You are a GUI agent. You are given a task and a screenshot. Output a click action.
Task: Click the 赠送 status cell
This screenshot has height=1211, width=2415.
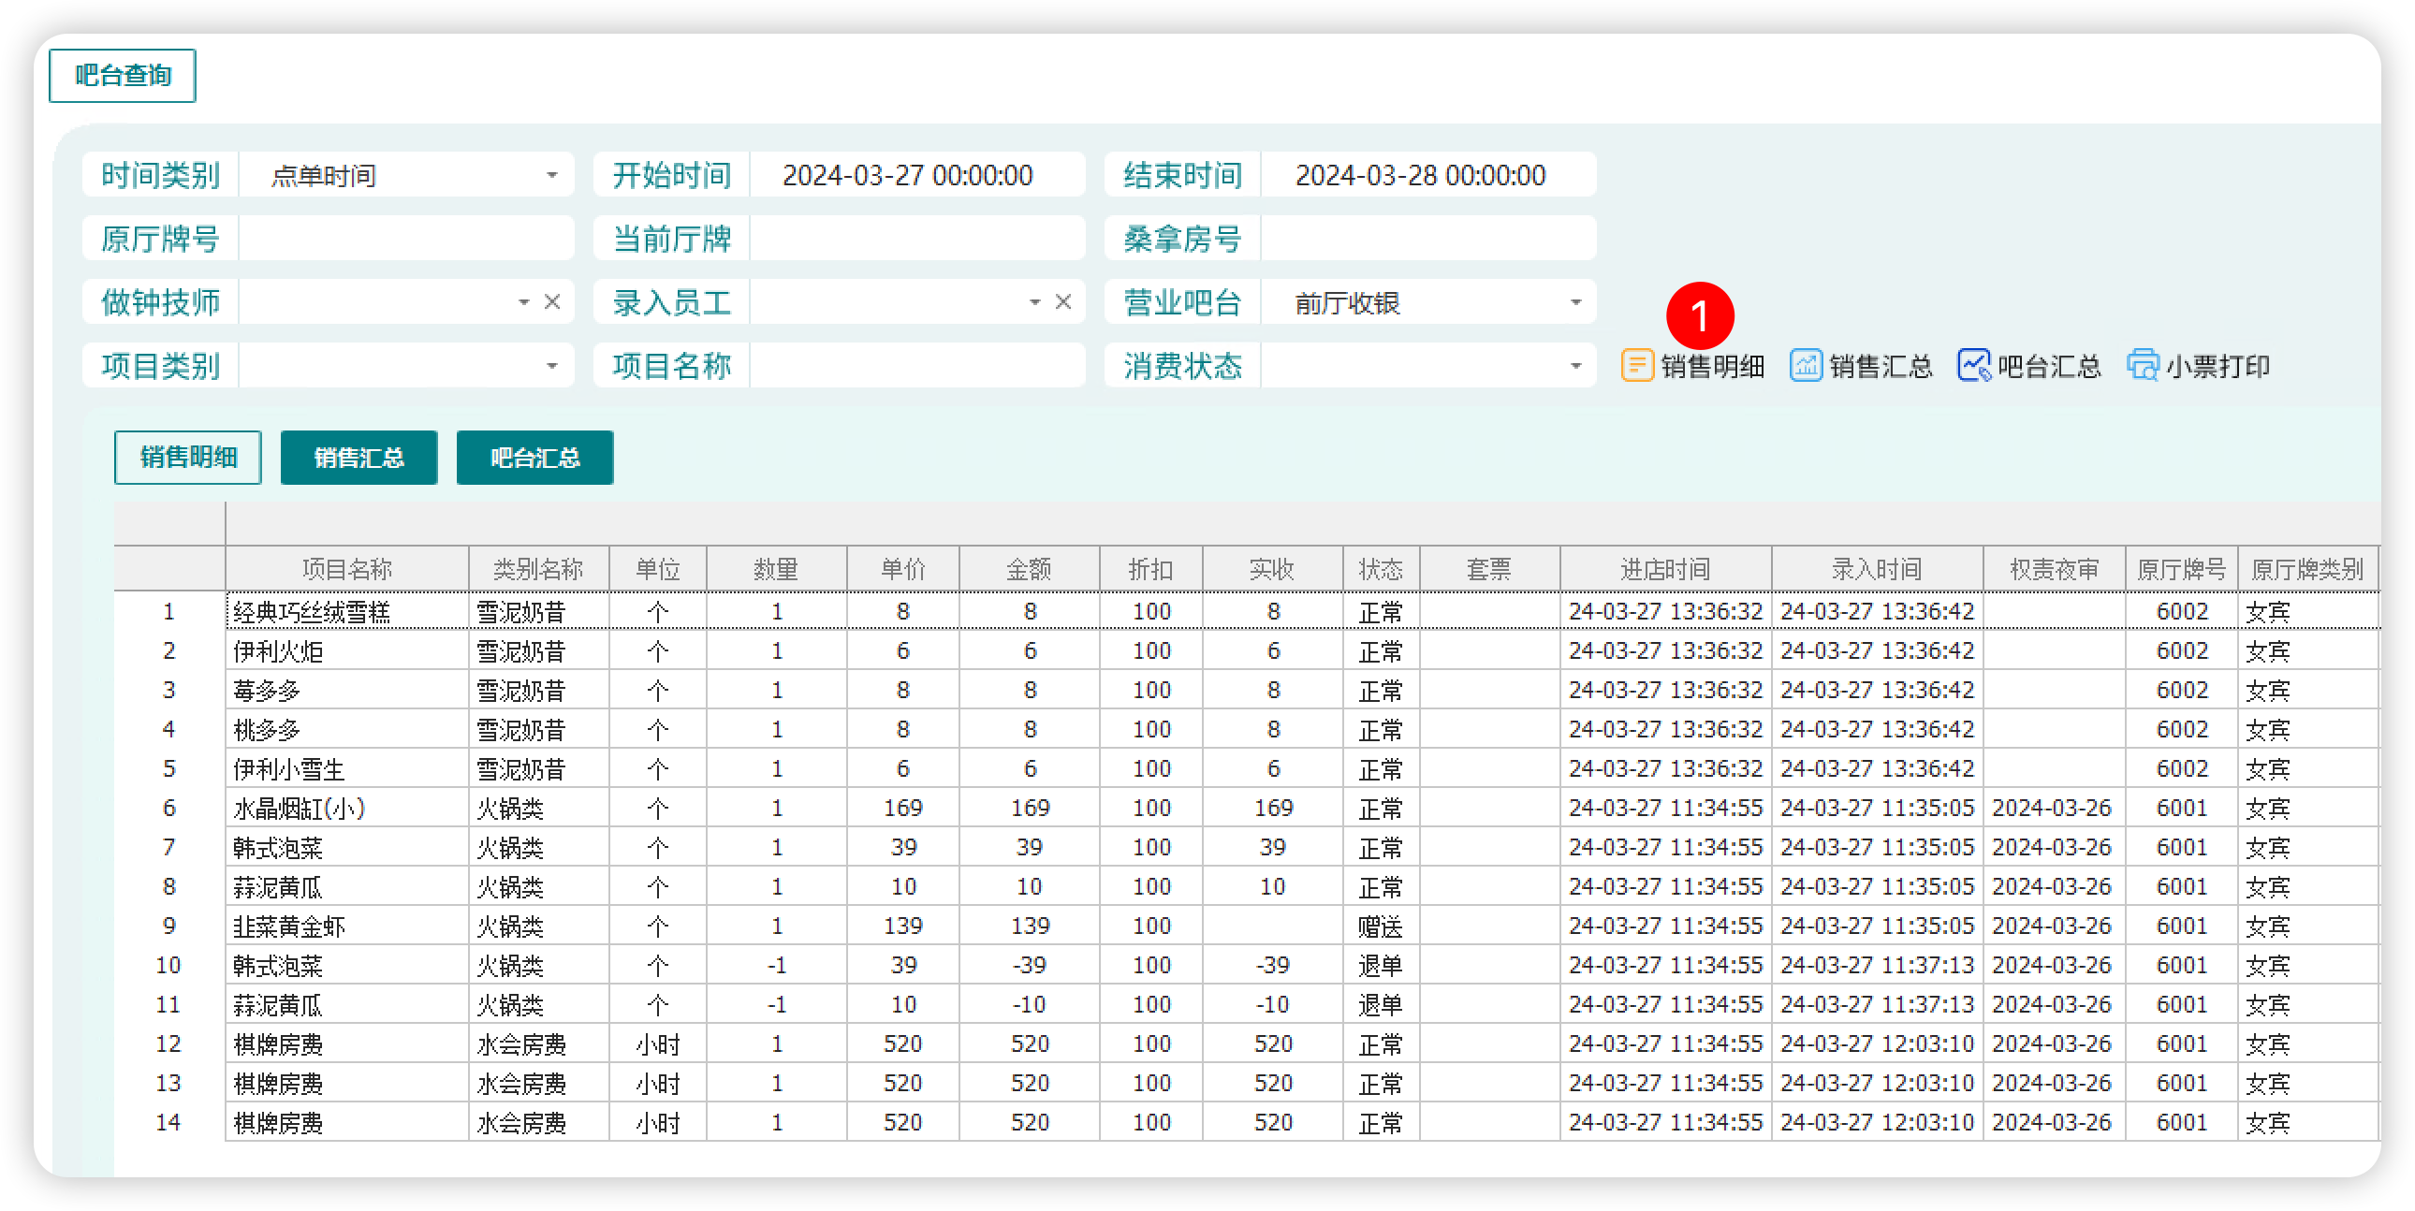[1382, 926]
